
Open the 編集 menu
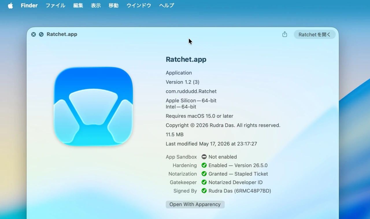point(78,5)
